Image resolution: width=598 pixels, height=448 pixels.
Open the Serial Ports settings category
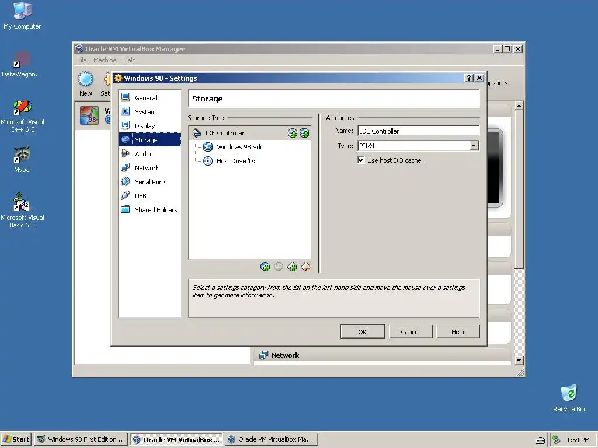point(149,182)
